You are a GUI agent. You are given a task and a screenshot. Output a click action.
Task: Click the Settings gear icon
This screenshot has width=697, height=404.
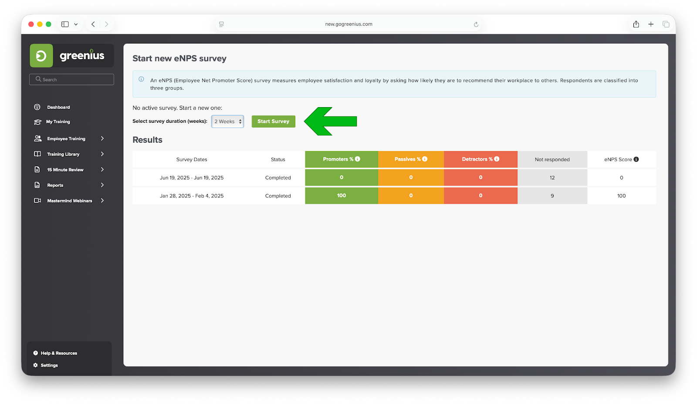[36, 365]
